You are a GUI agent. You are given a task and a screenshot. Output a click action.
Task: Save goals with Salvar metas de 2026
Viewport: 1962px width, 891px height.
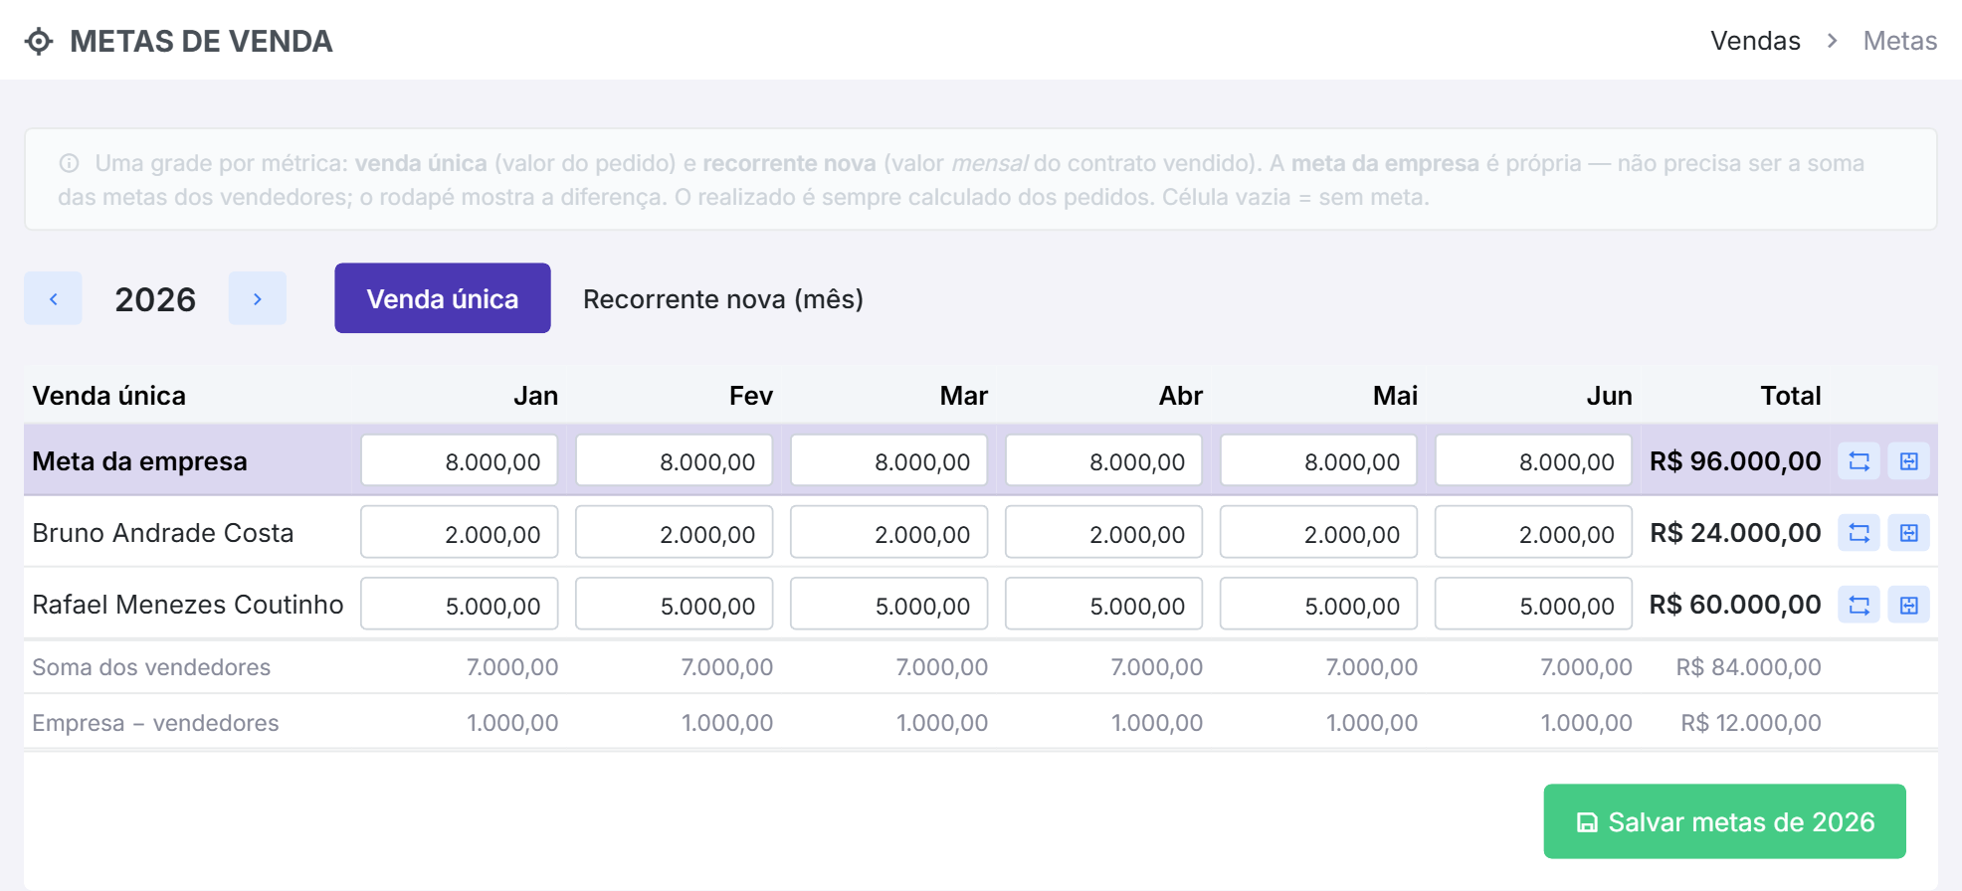tap(1725, 821)
